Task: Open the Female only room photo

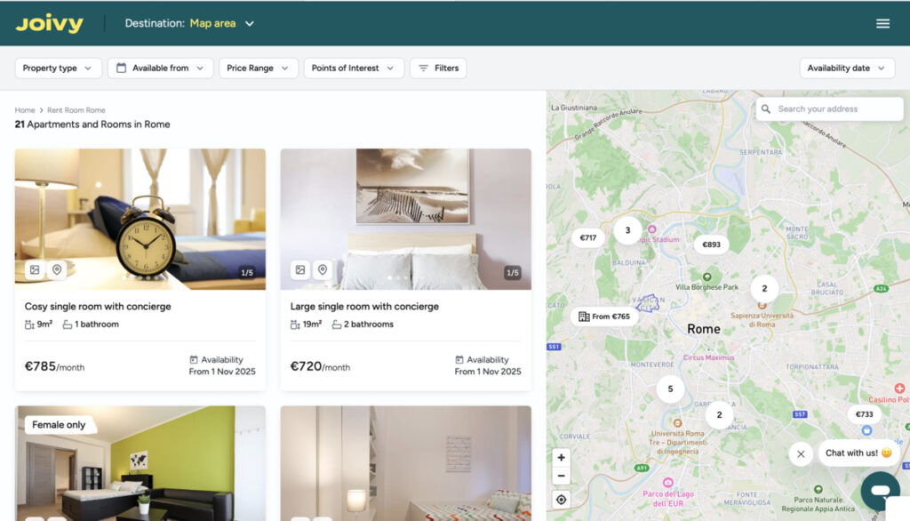Action: [140, 463]
